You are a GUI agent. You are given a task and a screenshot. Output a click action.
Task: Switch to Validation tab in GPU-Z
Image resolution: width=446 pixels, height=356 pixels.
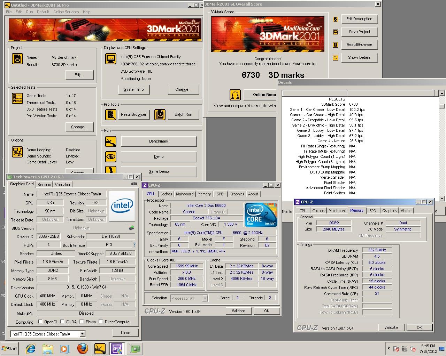tap(63, 185)
